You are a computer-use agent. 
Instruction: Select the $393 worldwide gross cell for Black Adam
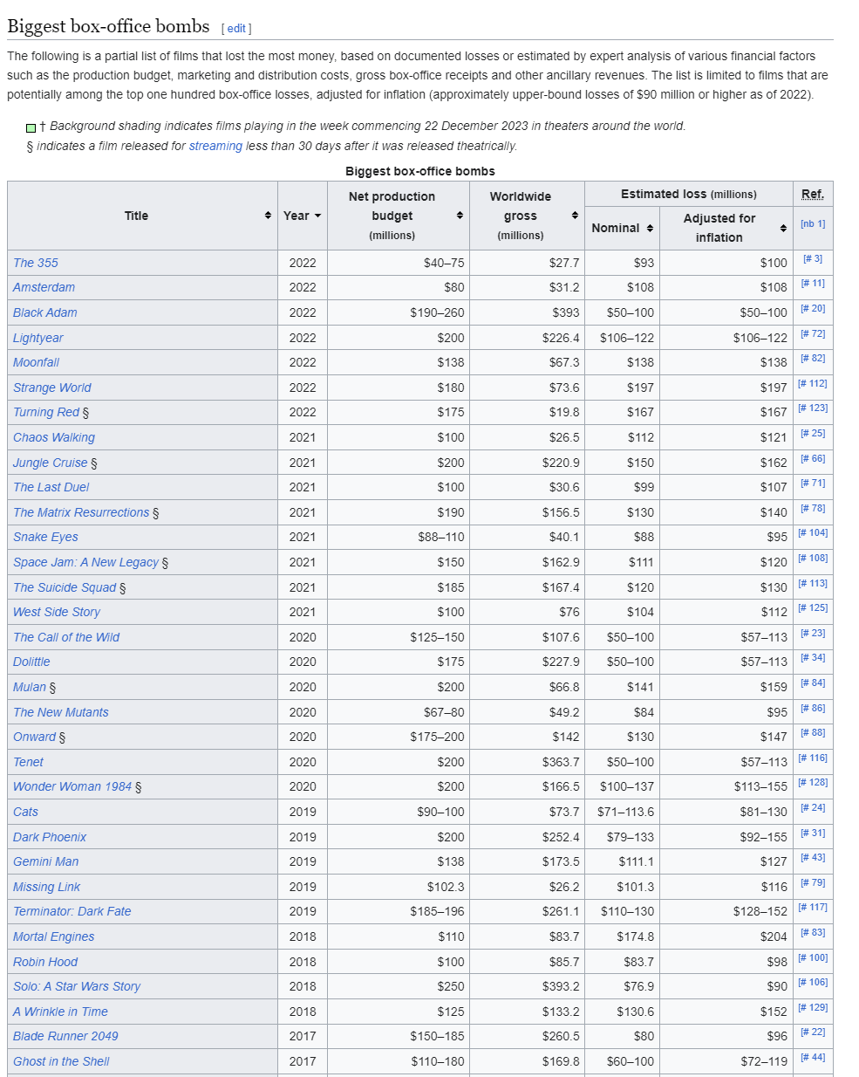[x=527, y=312]
